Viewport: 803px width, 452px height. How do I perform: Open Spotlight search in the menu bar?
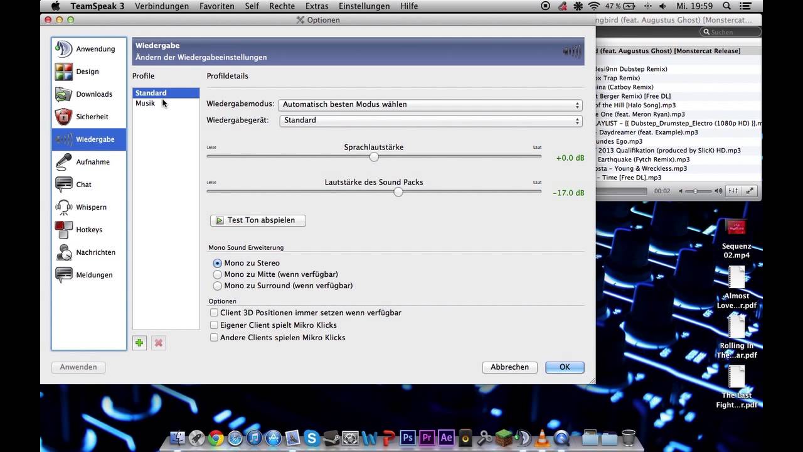(726, 6)
